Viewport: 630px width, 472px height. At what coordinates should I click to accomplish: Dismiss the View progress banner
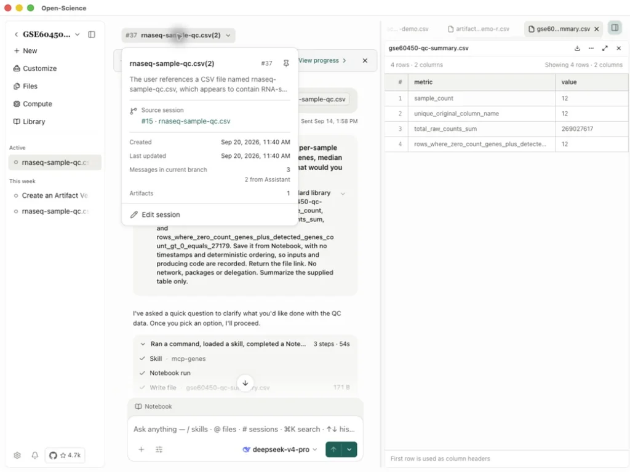pyautogui.click(x=365, y=60)
